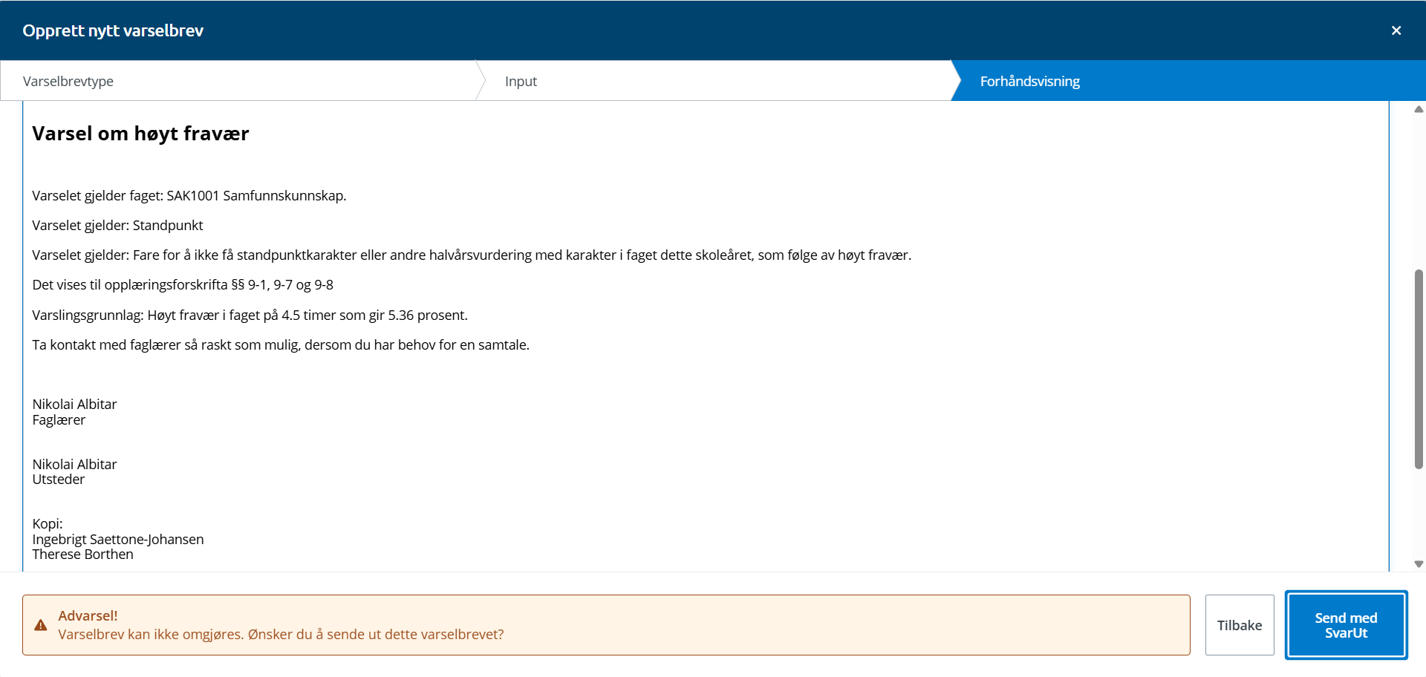Click the Advarsel! warning message text
The image size is (1426, 677).
pyautogui.click(x=281, y=625)
